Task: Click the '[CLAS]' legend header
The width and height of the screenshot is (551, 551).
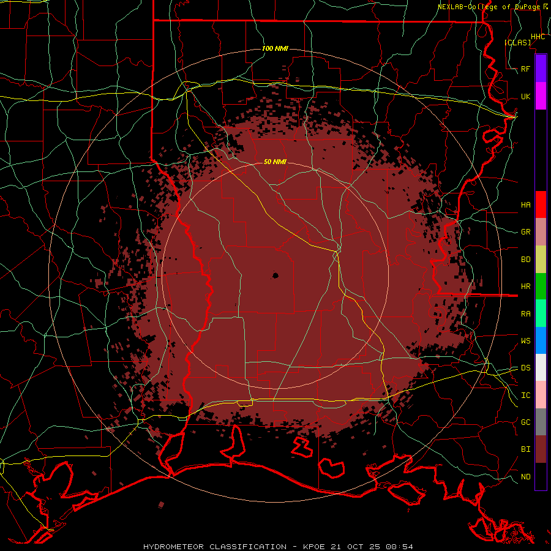Action: pos(517,42)
